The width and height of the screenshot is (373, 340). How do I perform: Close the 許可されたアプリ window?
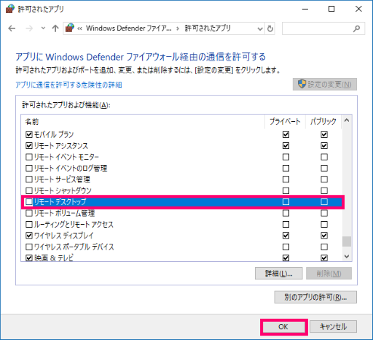(358, 9)
